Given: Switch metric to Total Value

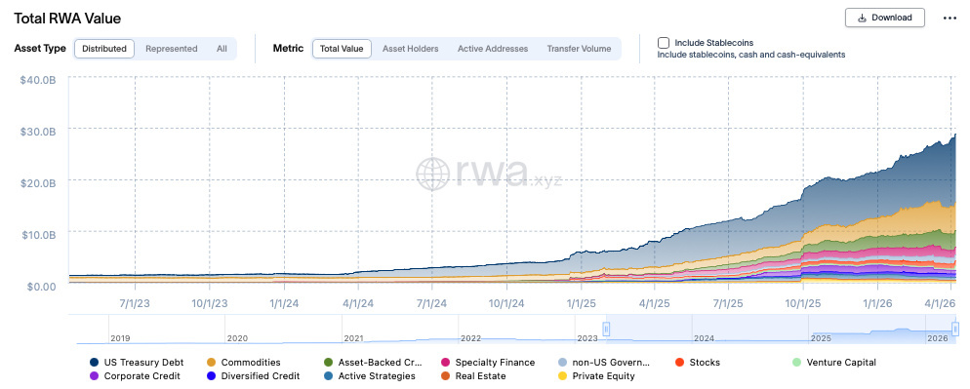Looking at the screenshot, I should coord(342,48).
